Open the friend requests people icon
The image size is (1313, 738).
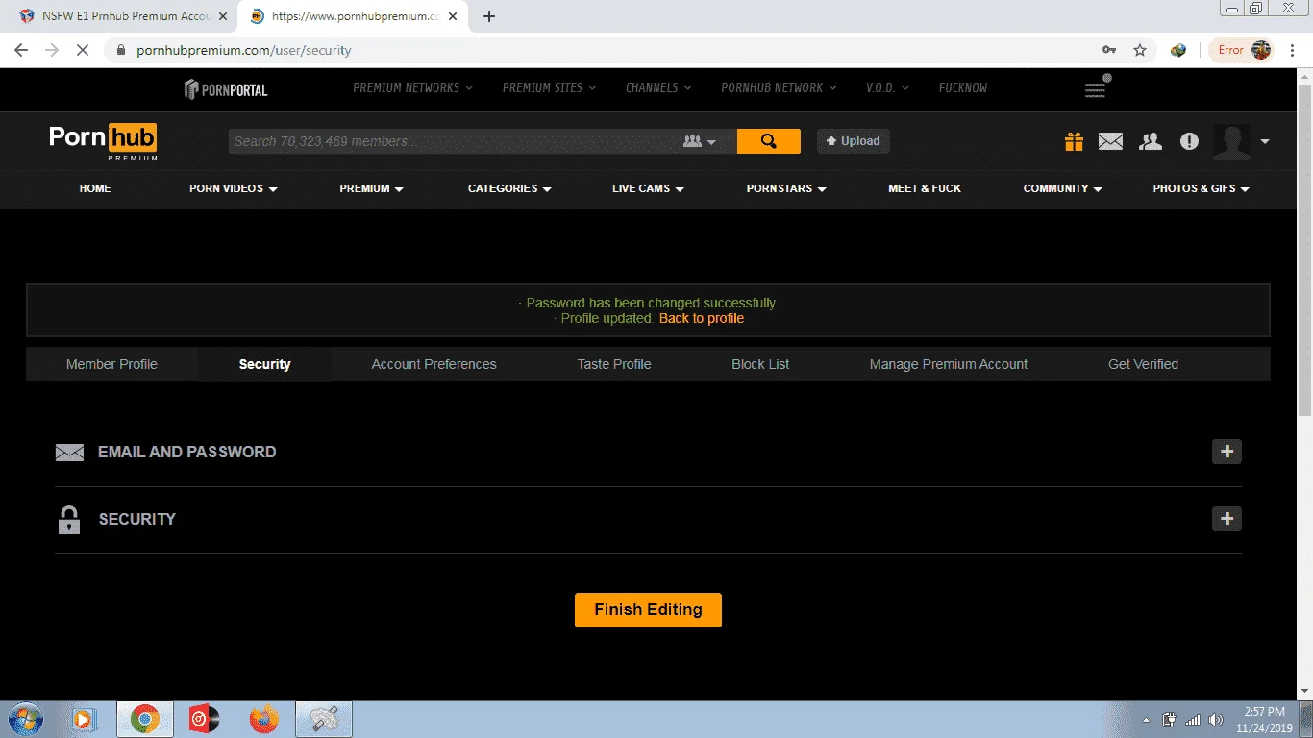tap(1150, 141)
